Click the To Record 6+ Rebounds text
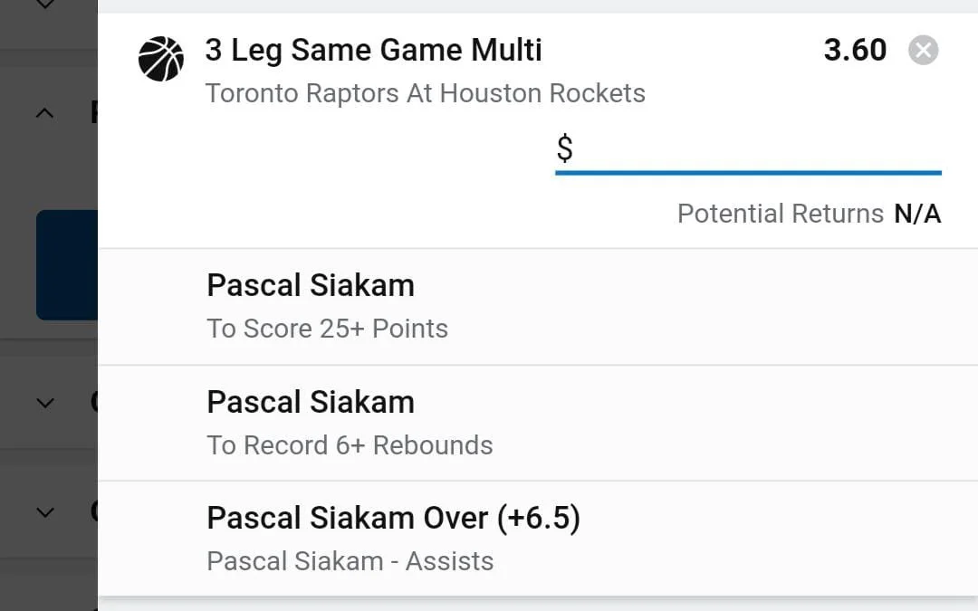978x611 pixels. [350, 445]
